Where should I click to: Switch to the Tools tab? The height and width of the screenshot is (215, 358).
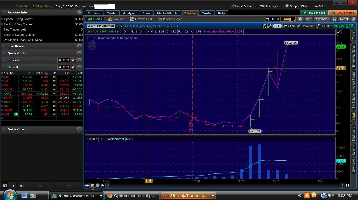206,13
